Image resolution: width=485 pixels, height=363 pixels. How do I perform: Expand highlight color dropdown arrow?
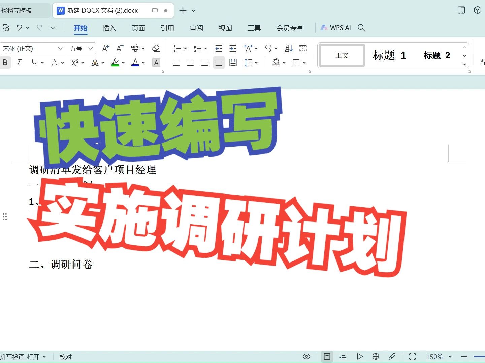coord(123,63)
